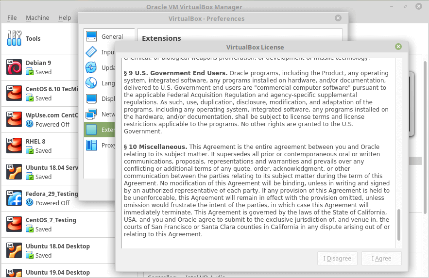Click the '§ 9 U.S. Government End Users.' heading

click(176, 73)
